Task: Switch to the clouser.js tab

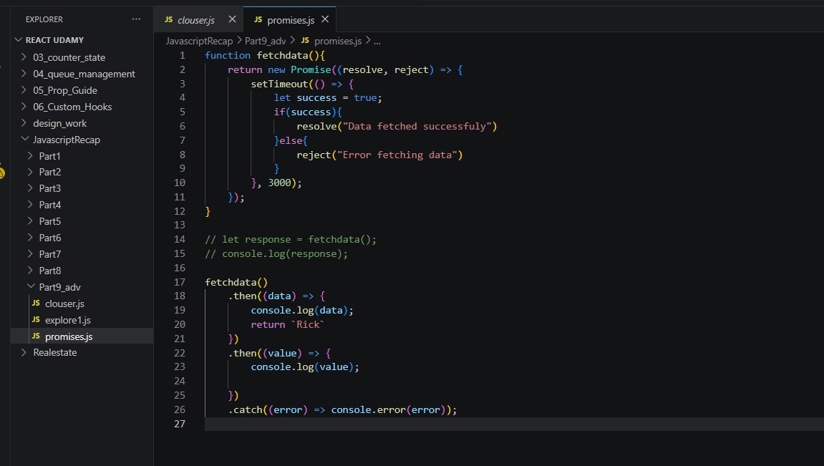Action: [195, 20]
